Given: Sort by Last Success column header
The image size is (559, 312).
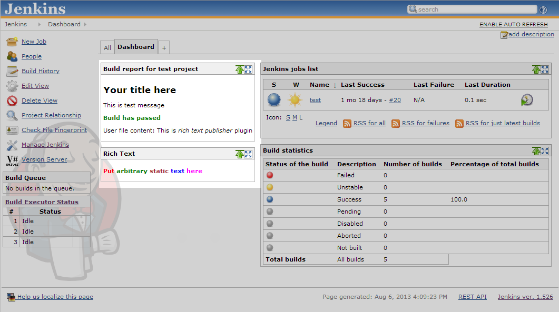Looking at the screenshot, I should [x=362, y=85].
